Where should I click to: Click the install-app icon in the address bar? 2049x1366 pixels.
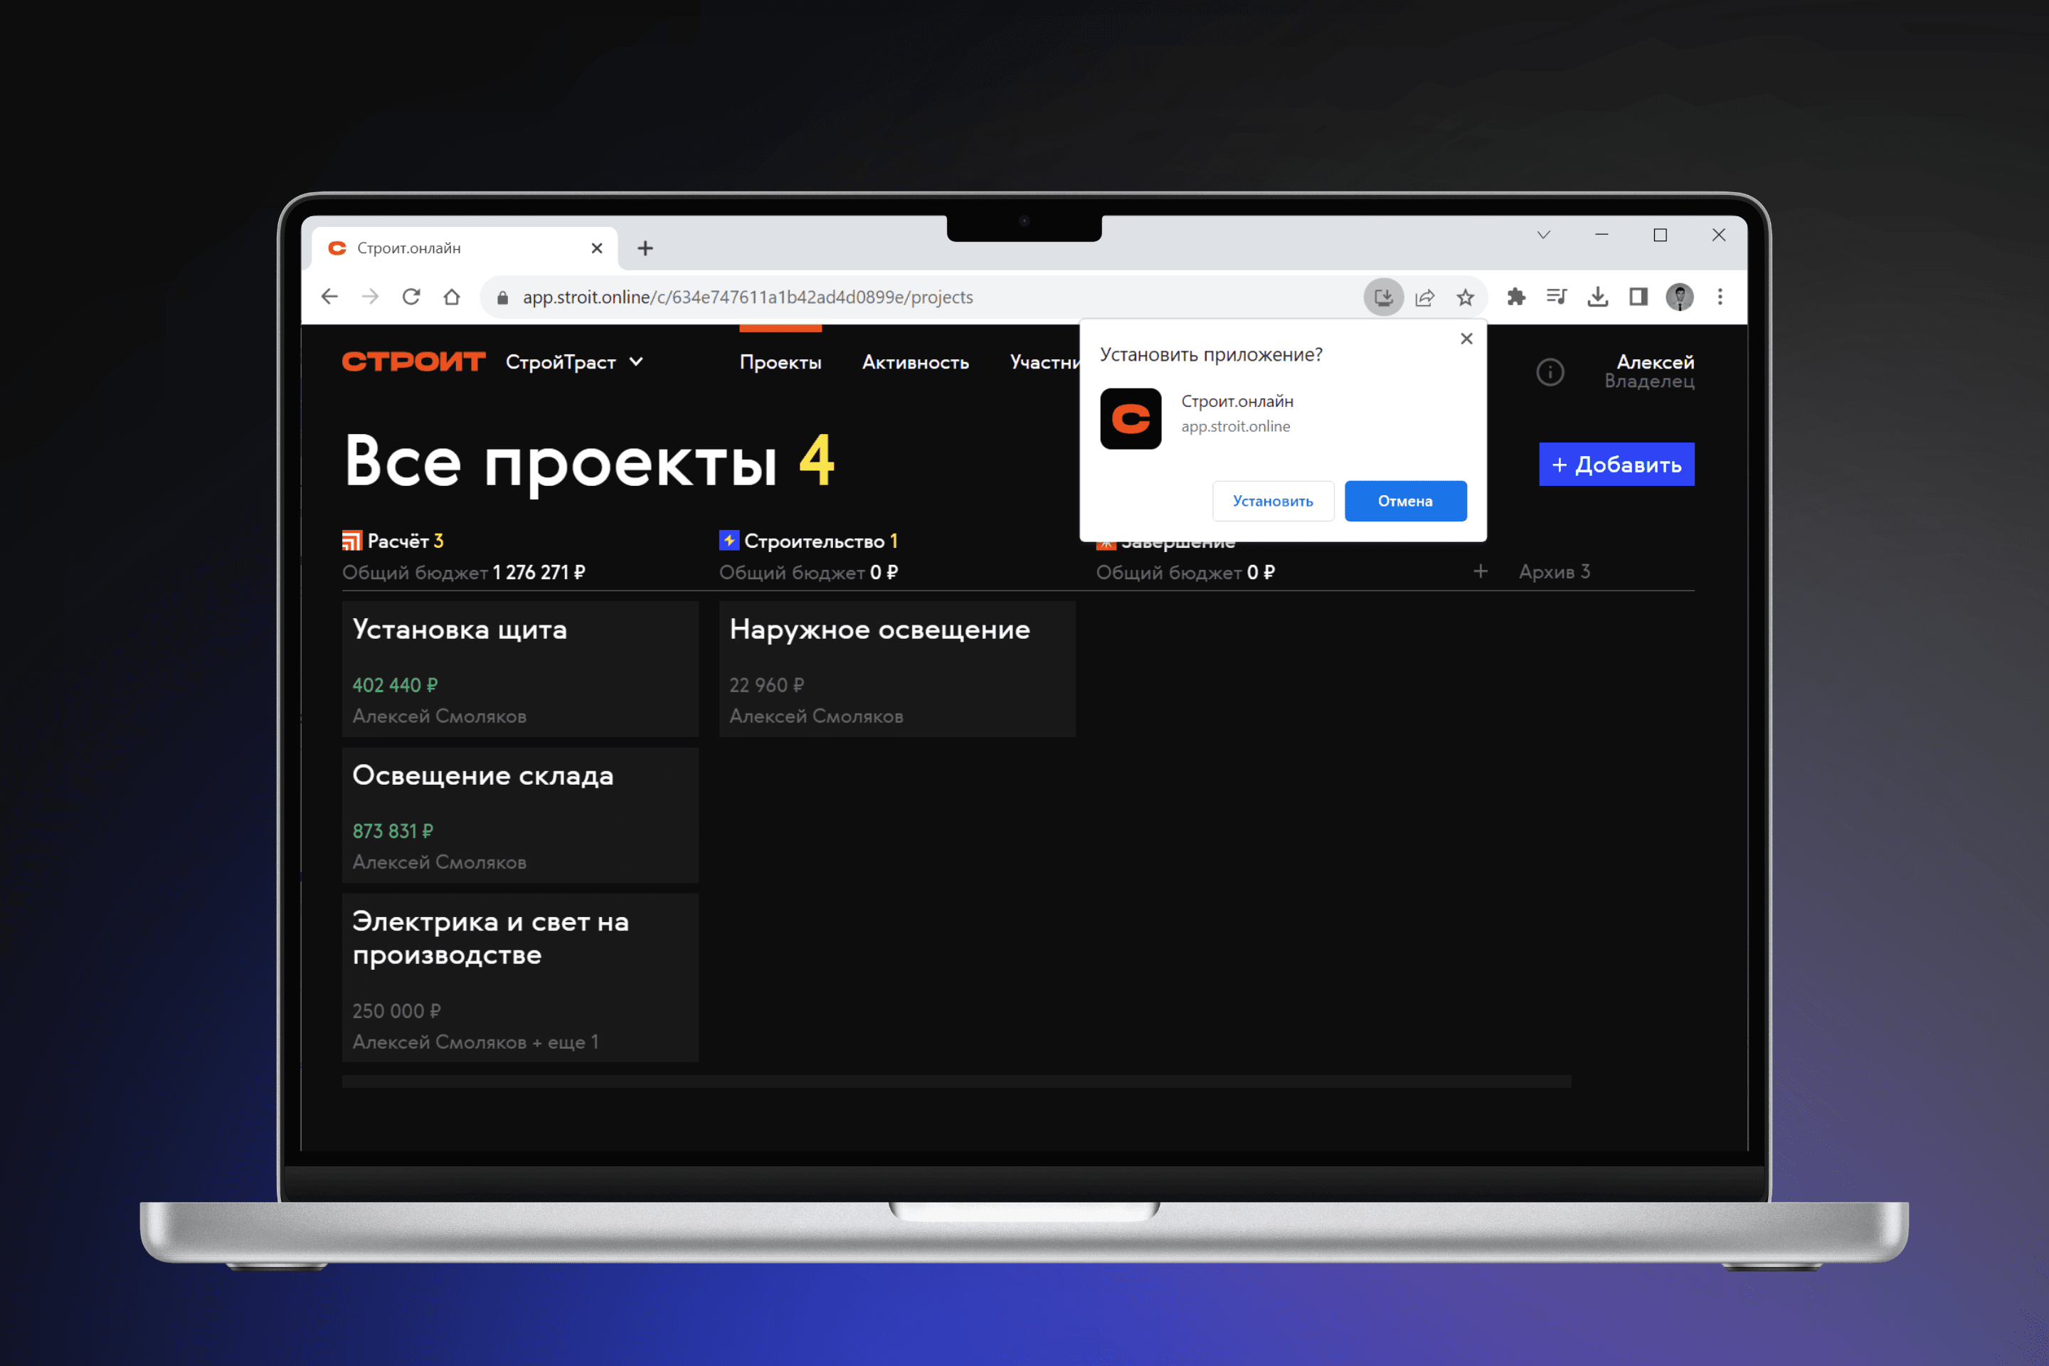pos(1383,296)
